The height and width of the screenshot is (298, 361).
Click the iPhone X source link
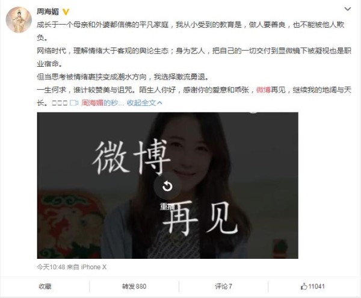point(93,267)
